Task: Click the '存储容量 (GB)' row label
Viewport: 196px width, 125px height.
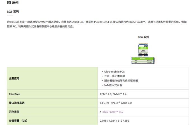Action: point(18,121)
